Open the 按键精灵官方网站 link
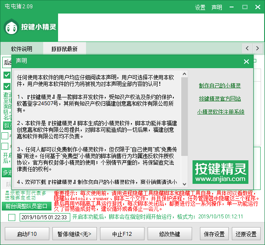 click(x=220, y=99)
